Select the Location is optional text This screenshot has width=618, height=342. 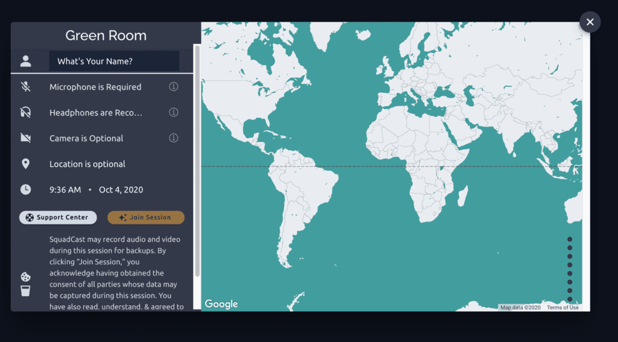point(88,164)
